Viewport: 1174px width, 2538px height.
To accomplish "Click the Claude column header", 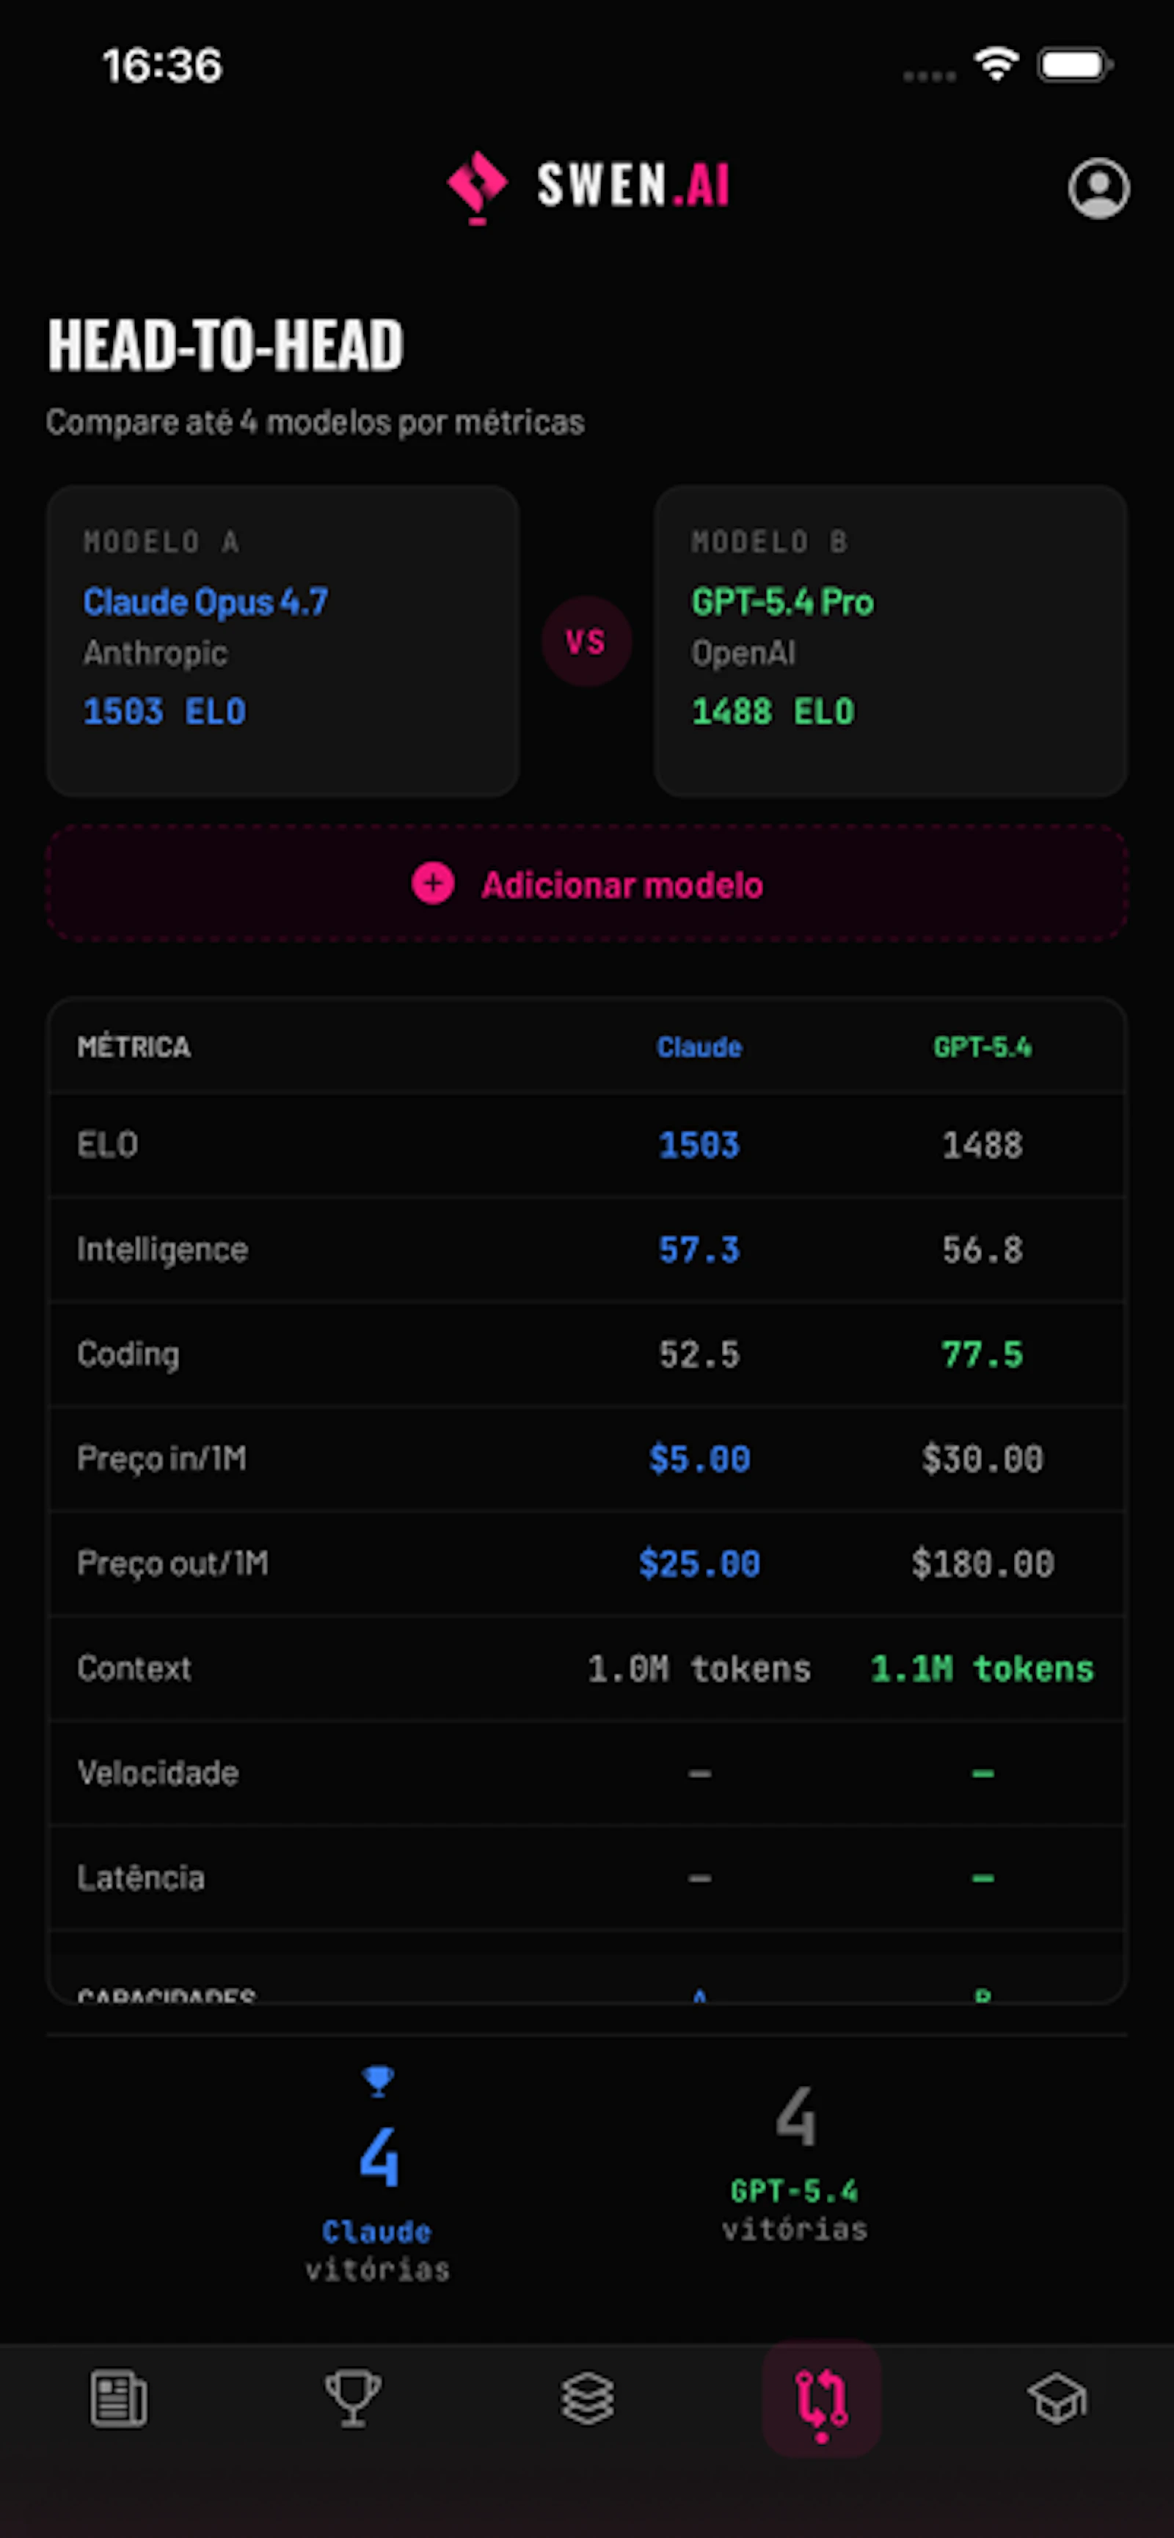I will click(x=699, y=1046).
